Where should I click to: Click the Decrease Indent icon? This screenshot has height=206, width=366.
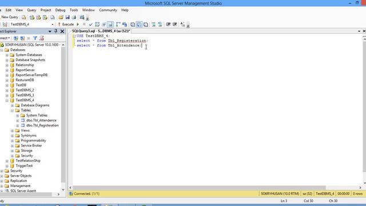coord(168,24)
